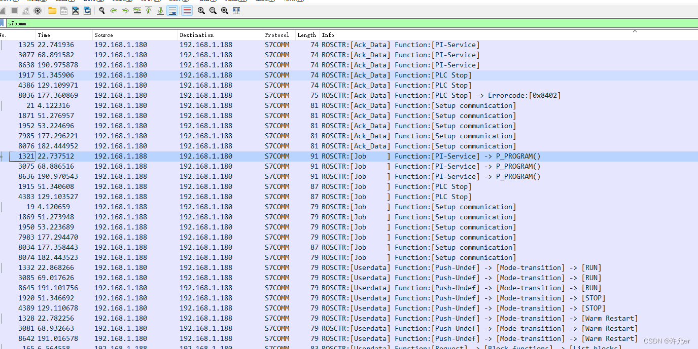Close the current capture file (X icon)
698x349 pixels.
pyautogui.click(x=76, y=10)
